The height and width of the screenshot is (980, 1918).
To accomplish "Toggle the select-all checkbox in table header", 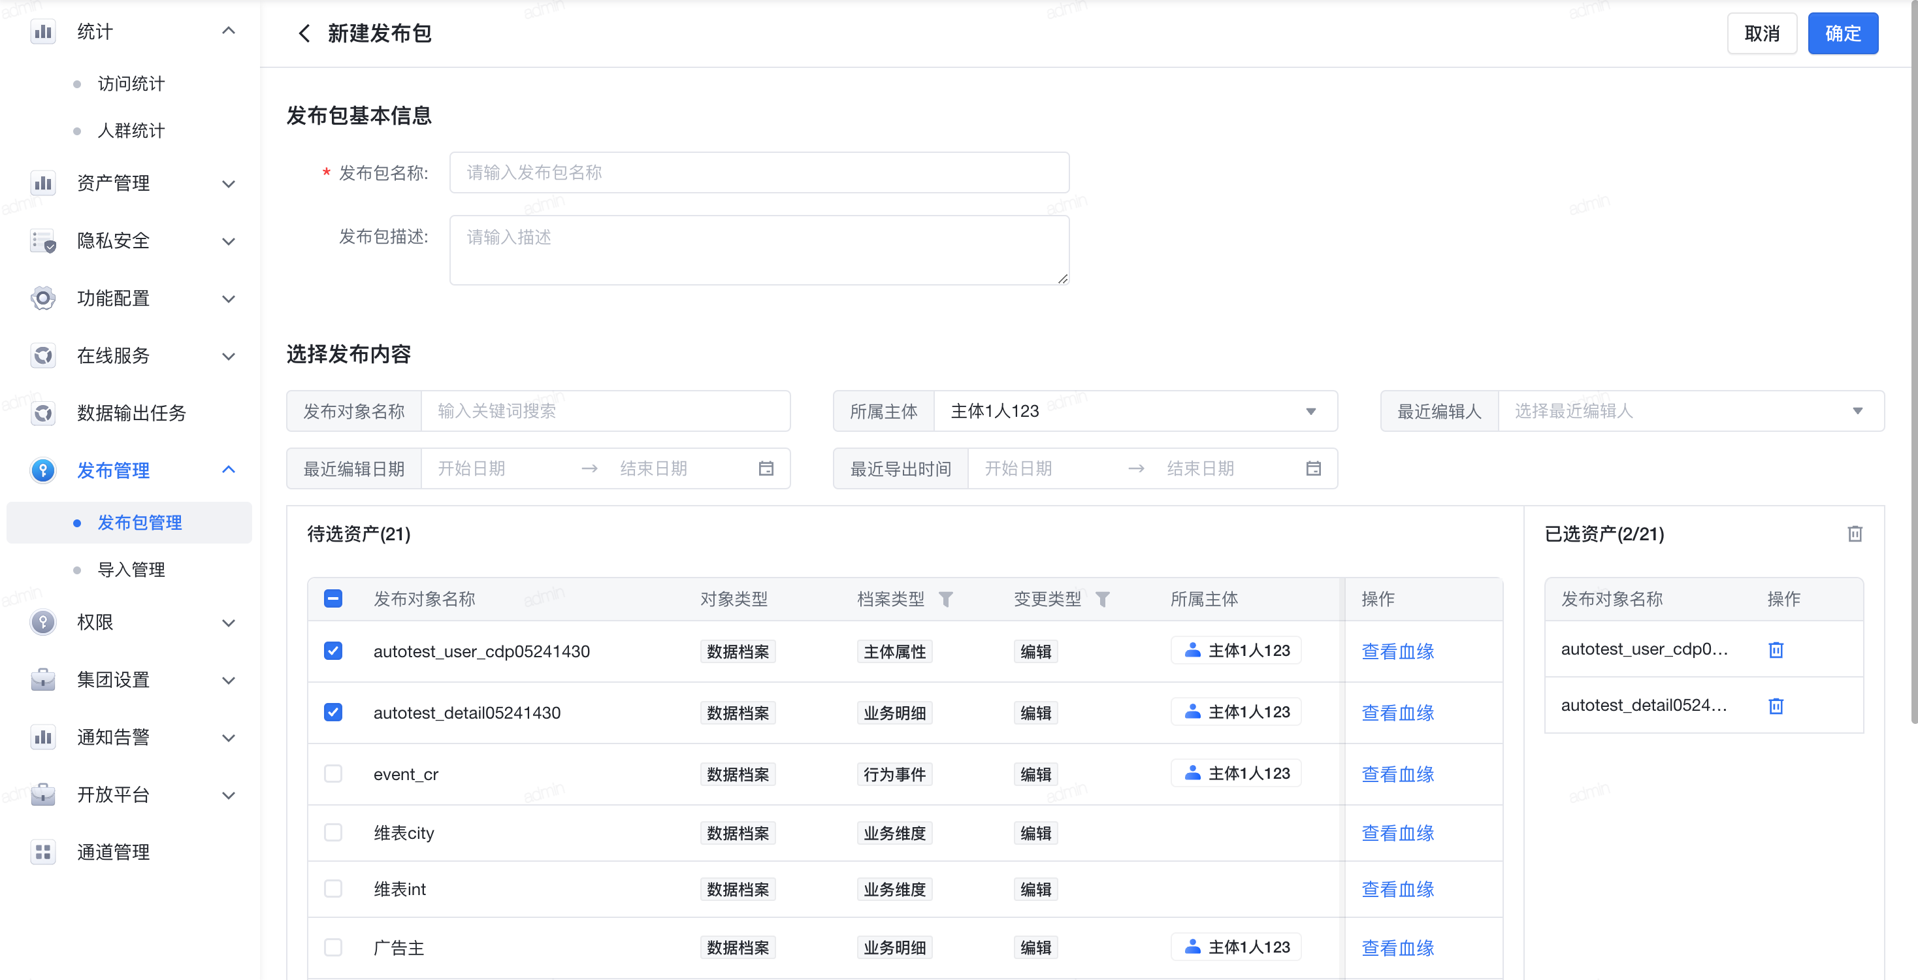I will pos(333,598).
